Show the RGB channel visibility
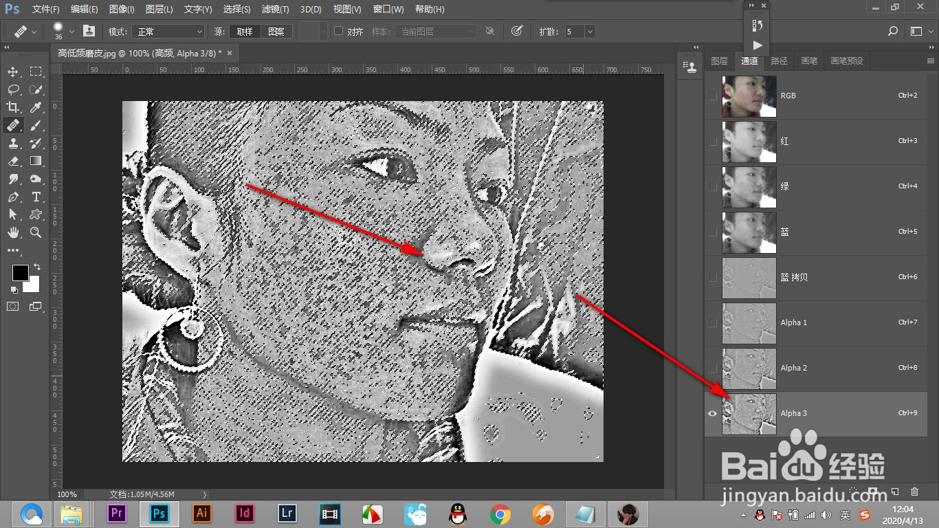This screenshot has width=939, height=528. pyautogui.click(x=712, y=96)
